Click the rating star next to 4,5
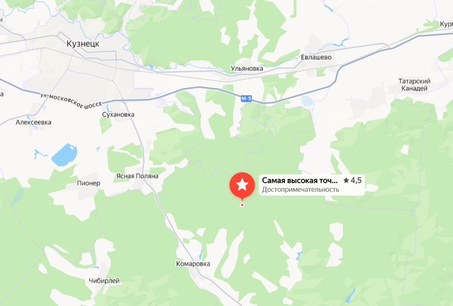The width and height of the screenshot is (453, 306). coord(346,181)
